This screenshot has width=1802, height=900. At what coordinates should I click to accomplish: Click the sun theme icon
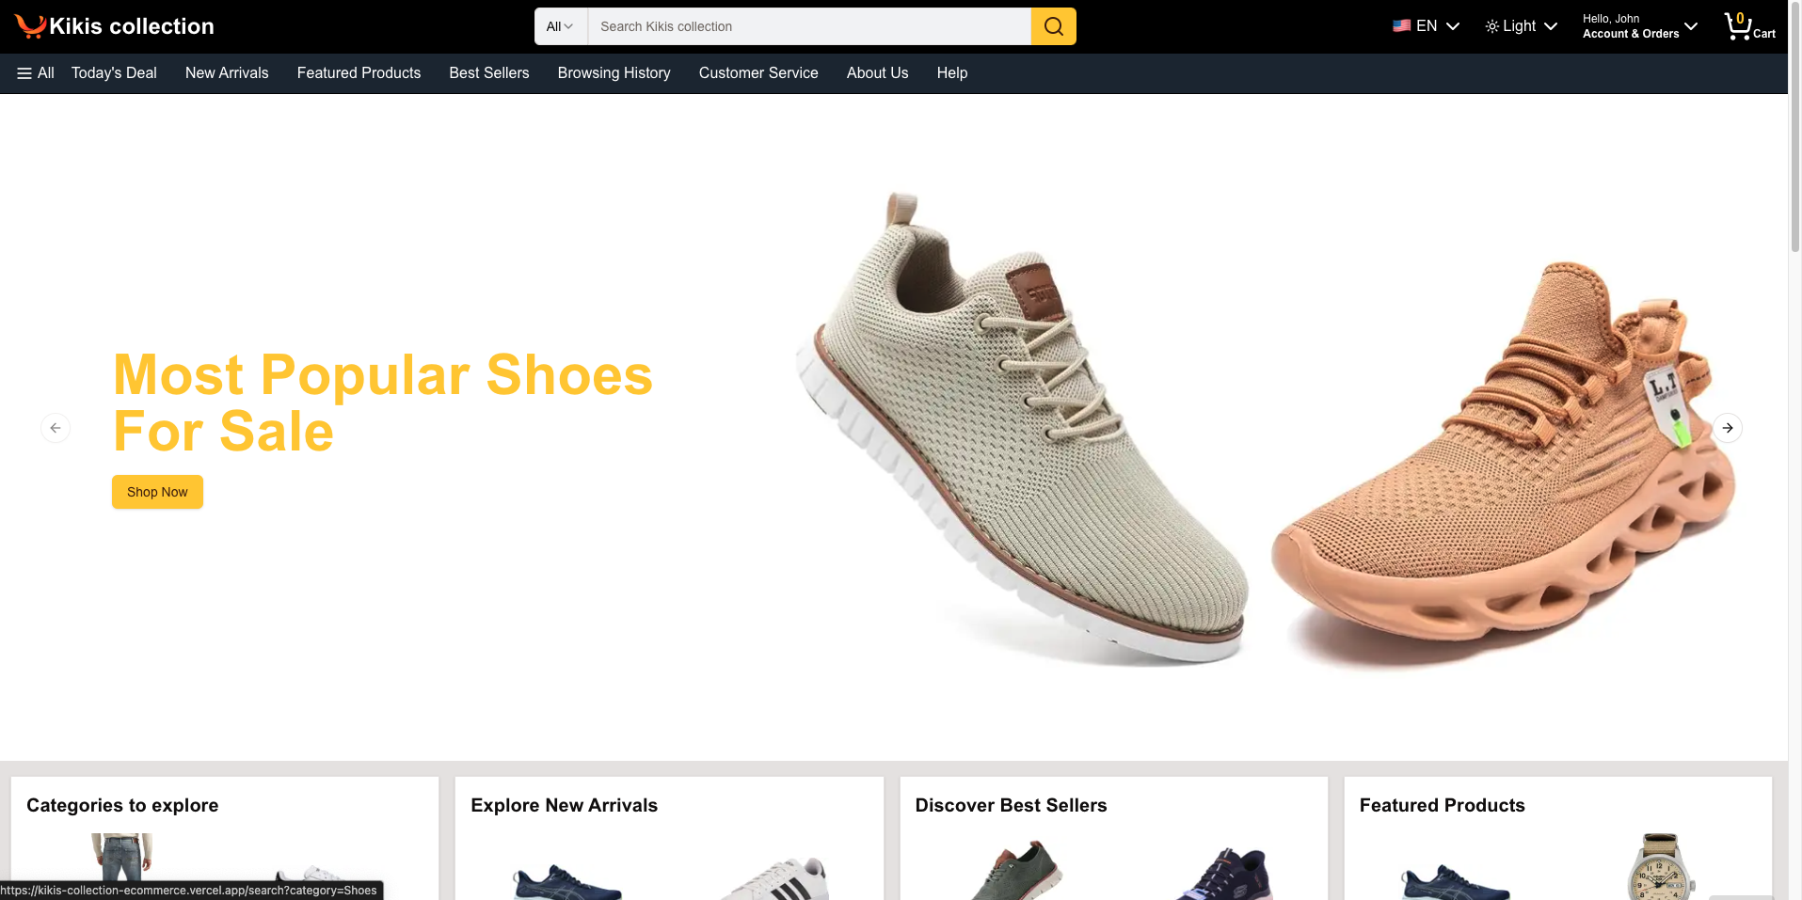[1492, 26]
